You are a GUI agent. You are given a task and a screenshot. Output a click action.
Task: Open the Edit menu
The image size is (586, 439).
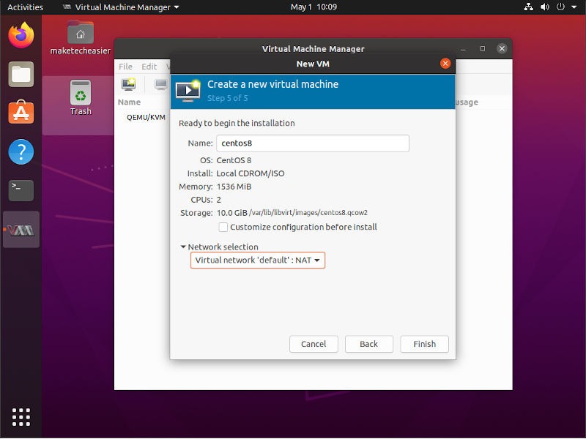[x=149, y=66]
